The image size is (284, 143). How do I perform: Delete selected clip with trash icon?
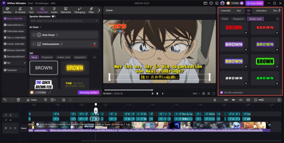18,100
